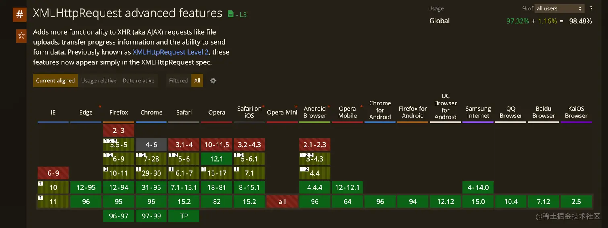608x228 pixels.
Task: Select the IE 6-9 cell
Action: [x=53, y=173]
